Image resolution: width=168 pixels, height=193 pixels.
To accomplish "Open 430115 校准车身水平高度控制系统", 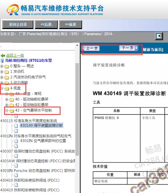I will point(29,121).
